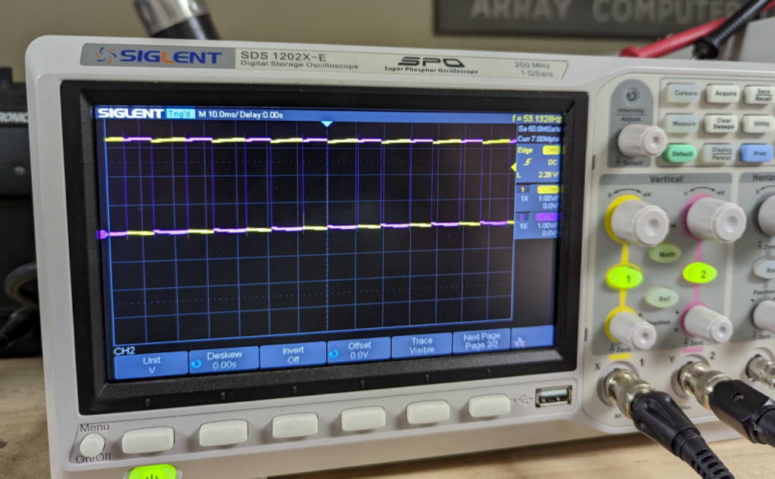Click the physical softkey below Next Page
This screenshot has width=775, height=479.
pos(488,406)
